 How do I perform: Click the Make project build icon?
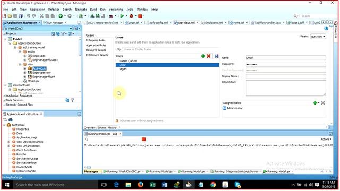click(92, 16)
